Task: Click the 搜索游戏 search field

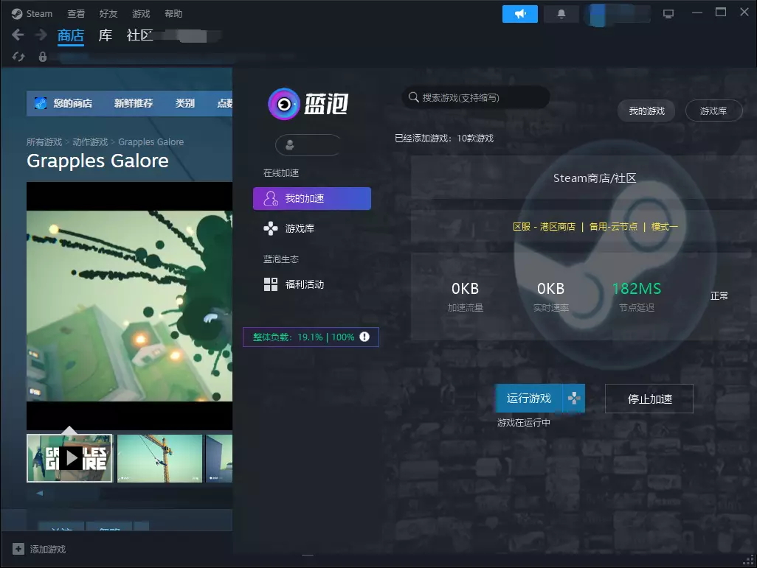Action: [480, 97]
